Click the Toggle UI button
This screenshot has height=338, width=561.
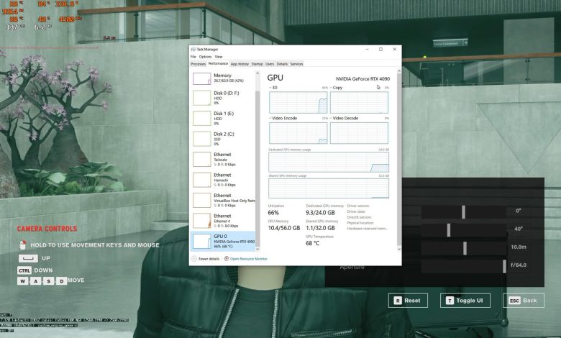click(x=465, y=301)
